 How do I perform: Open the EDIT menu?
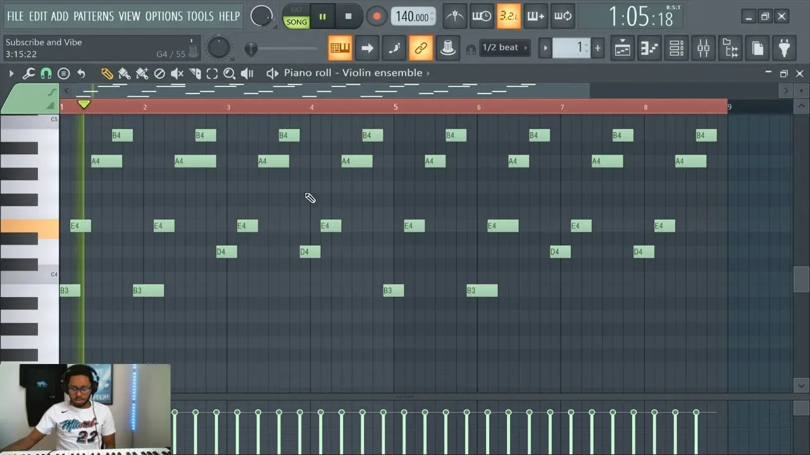coord(39,16)
